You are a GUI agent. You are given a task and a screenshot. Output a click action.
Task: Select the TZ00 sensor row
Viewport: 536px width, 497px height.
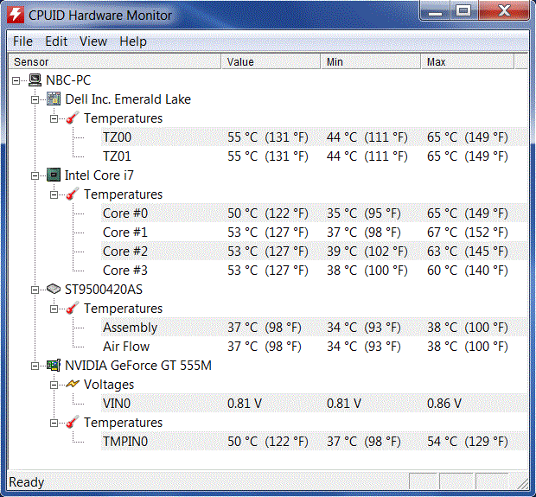tap(314, 137)
